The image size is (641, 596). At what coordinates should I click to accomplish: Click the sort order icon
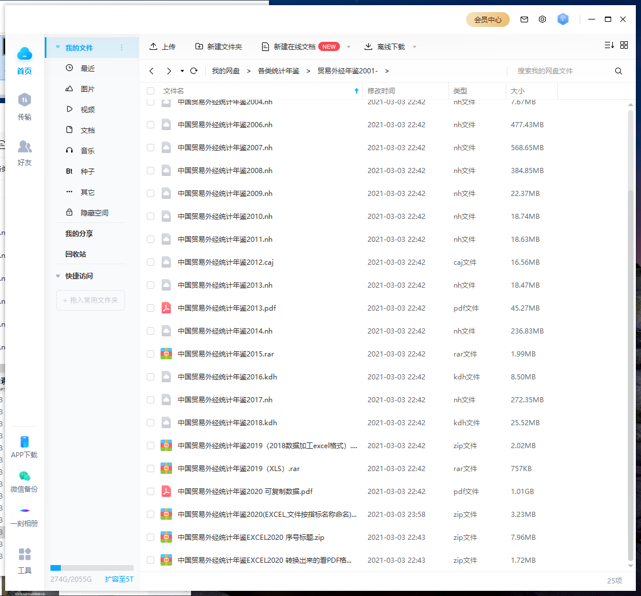[x=609, y=45]
